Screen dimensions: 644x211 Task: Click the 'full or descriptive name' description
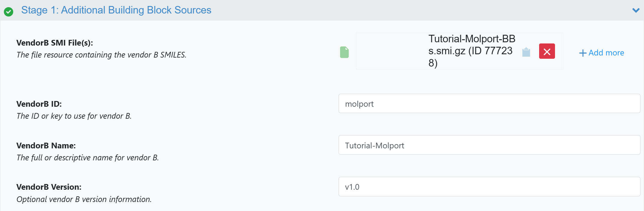point(88,158)
